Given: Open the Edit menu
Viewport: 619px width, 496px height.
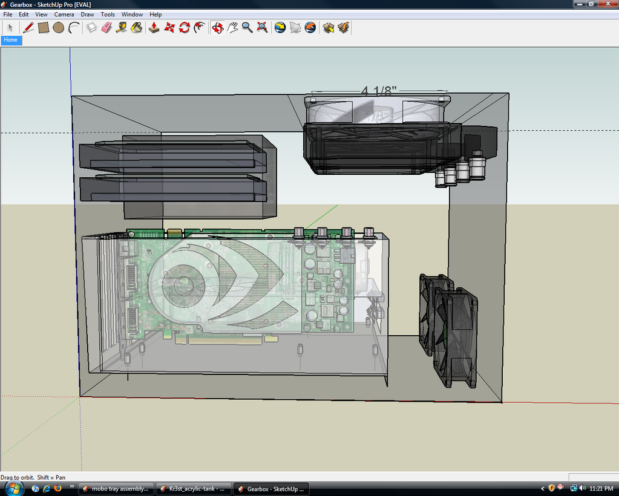Looking at the screenshot, I should coord(24,14).
